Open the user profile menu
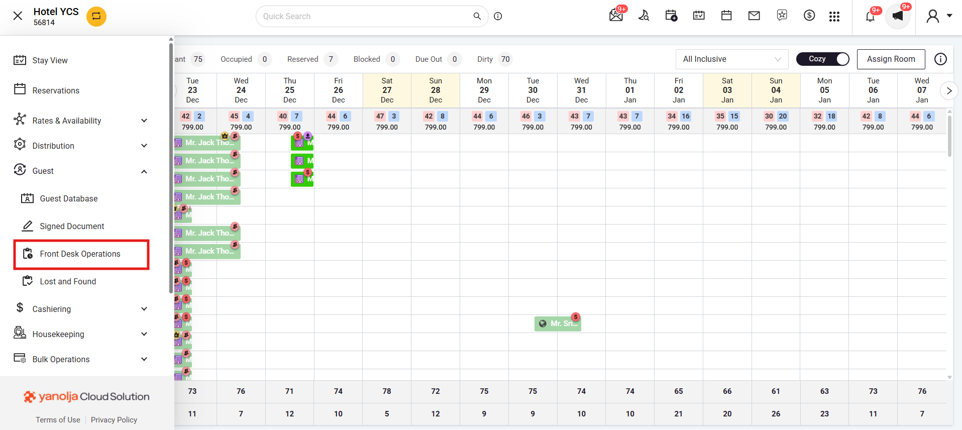This screenshot has height=430, width=962. point(939,16)
